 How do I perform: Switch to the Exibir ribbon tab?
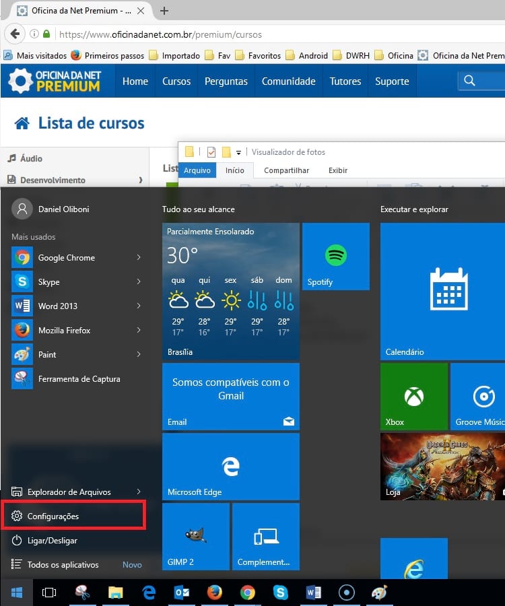[338, 170]
